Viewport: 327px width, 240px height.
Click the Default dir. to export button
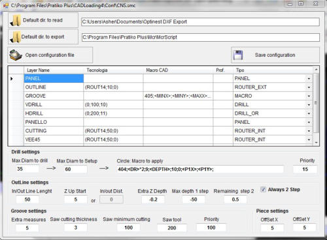click(43, 37)
